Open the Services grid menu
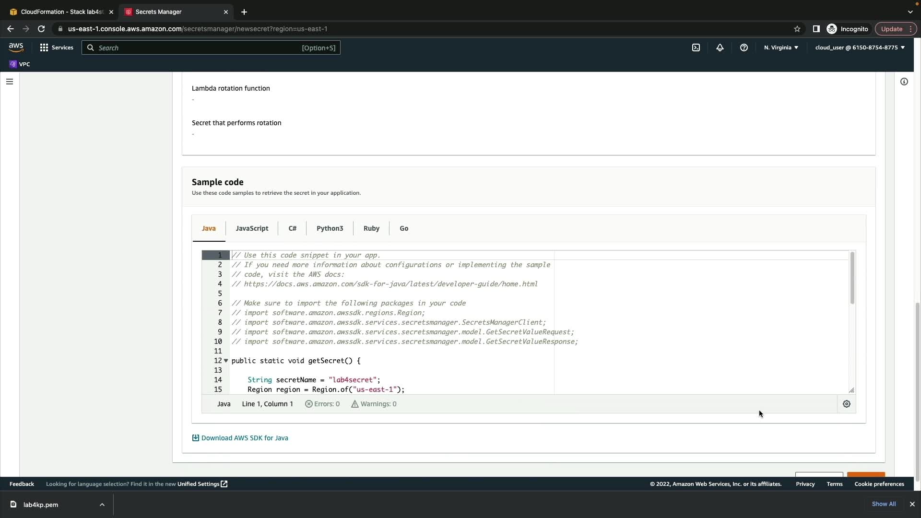This screenshot has height=518, width=921. point(57,47)
